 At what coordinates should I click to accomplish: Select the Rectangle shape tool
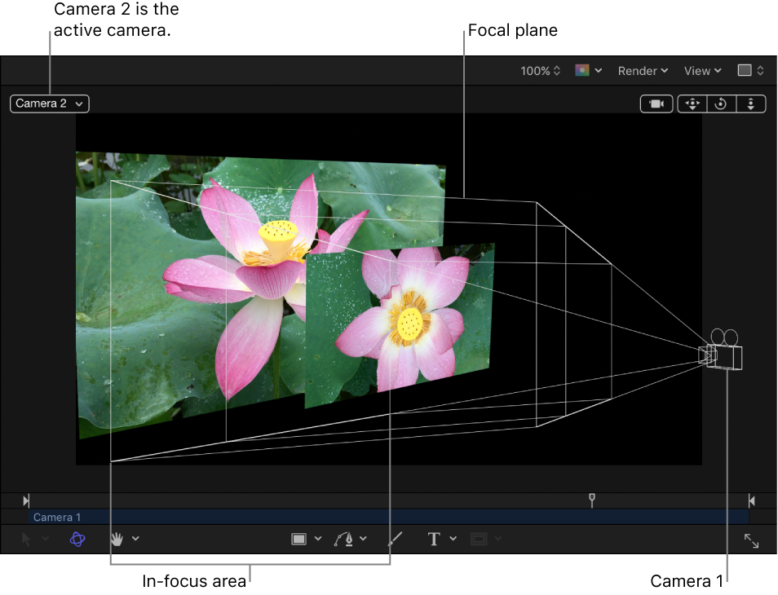point(299,539)
